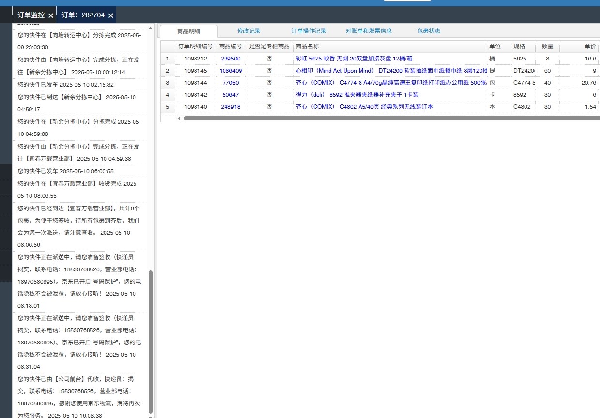
Task: Open the 彩虹 5625 蚊香 product link
Action: pos(354,59)
